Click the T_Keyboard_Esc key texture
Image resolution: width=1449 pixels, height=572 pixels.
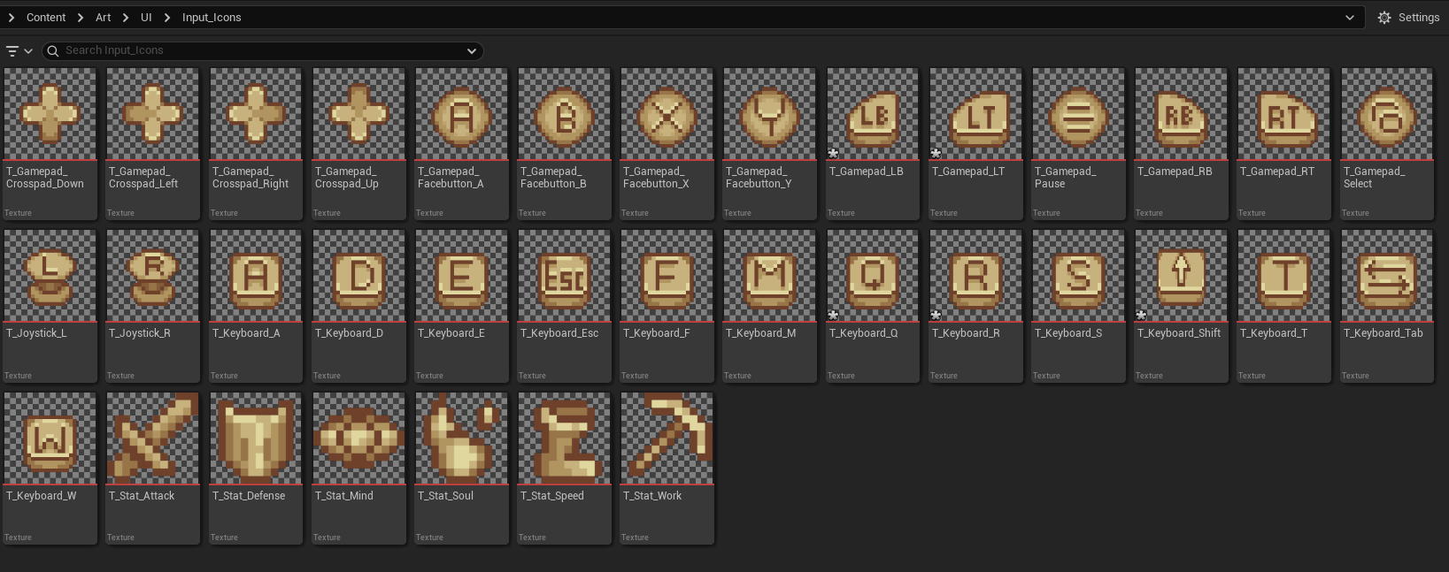pos(564,277)
